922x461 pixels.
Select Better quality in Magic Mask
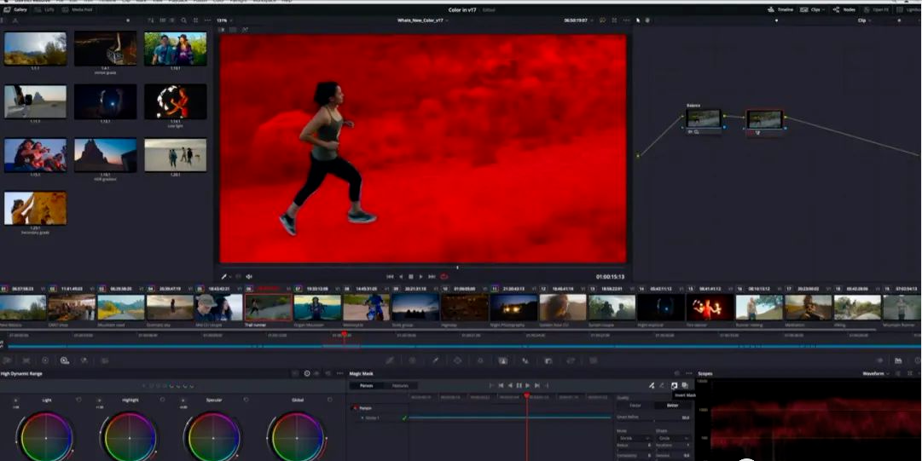[x=672, y=406]
